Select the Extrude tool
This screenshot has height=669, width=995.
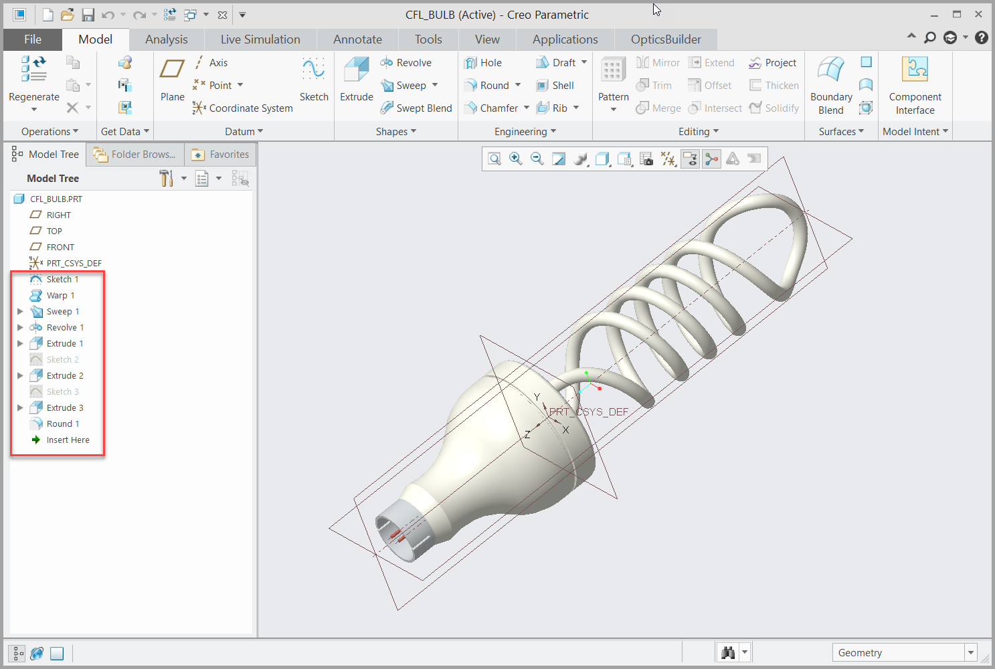point(357,78)
